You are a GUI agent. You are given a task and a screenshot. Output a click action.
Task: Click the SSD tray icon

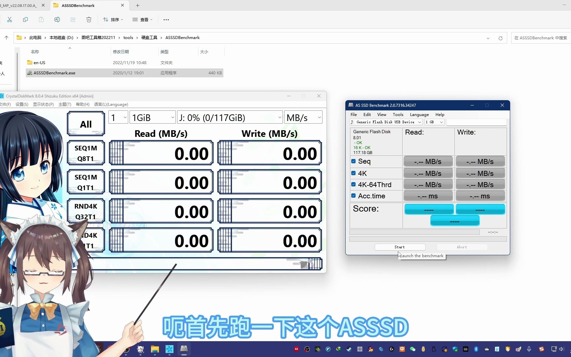tap(466, 349)
